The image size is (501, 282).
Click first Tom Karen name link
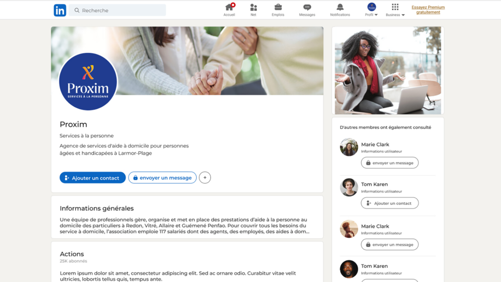tap(374, 185)
